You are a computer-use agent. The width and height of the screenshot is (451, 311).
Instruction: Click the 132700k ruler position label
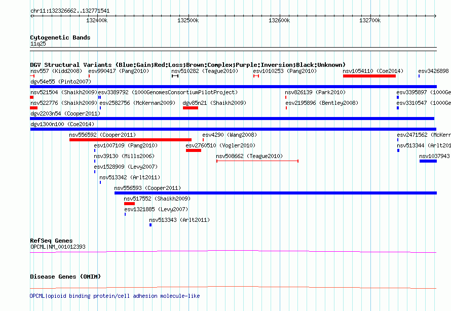click(370, 20)
